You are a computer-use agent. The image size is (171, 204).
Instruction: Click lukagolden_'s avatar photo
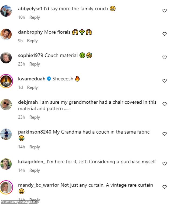coord(6,164)
